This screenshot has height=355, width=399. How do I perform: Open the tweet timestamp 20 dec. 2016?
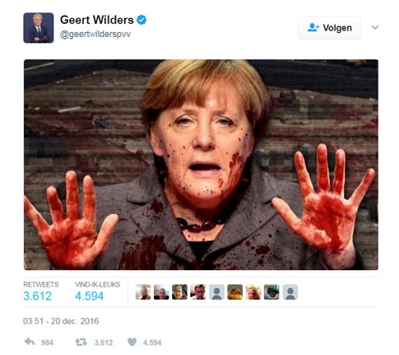[x=61, y=321]
